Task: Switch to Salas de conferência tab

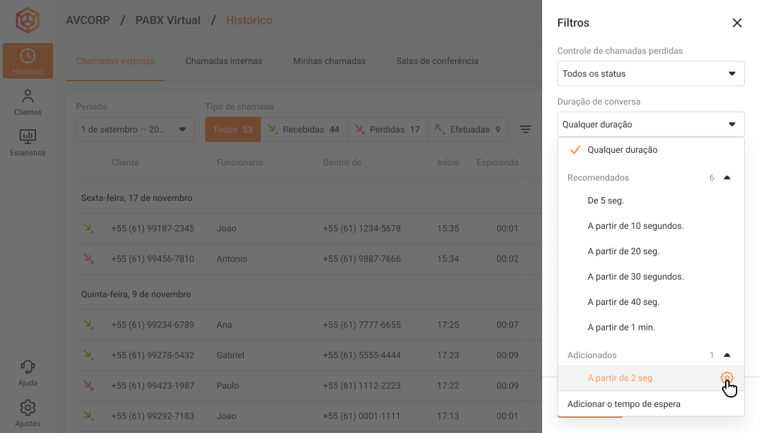Action: [x=437, y=61]
